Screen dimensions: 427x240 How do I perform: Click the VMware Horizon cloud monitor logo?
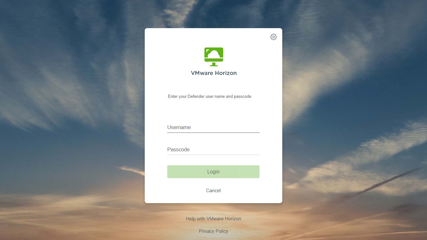tap(214, 57)
